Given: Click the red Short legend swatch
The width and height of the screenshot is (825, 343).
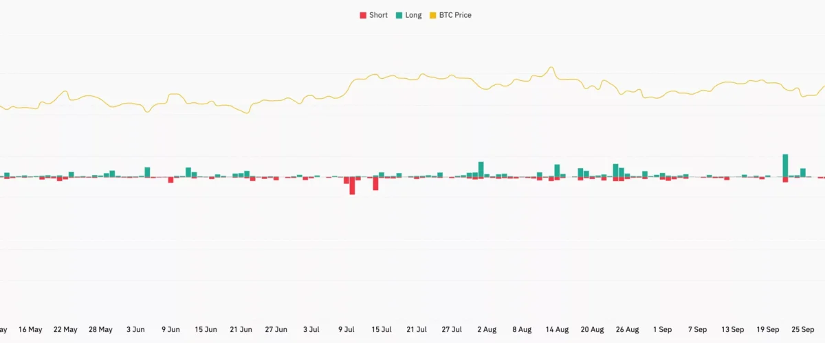Looking at the screenshot, I should pos(363,15).
